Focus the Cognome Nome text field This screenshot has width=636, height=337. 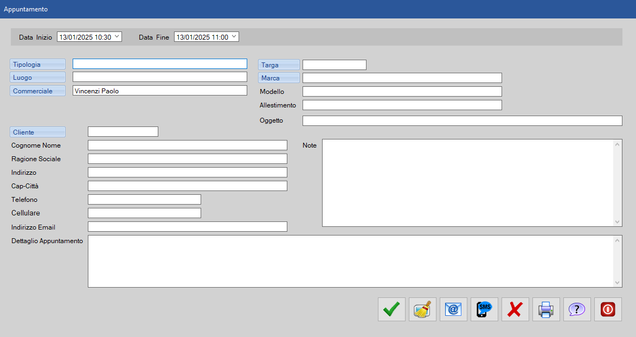(187, 145)
